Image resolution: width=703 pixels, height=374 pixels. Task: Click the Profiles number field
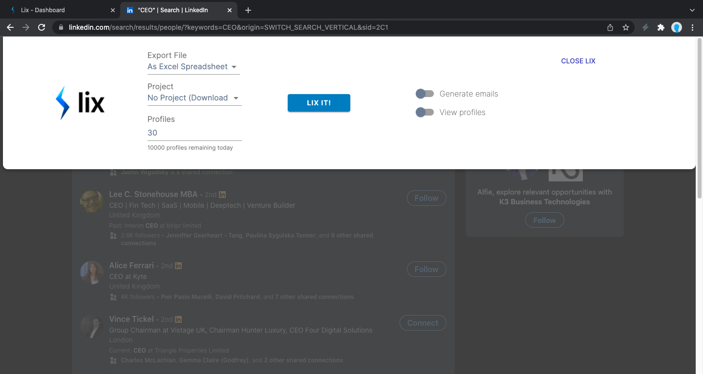click(x=194, y=133)
